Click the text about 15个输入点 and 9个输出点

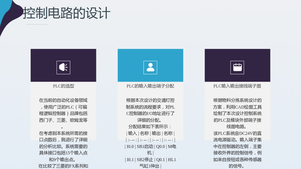point(63,146)
